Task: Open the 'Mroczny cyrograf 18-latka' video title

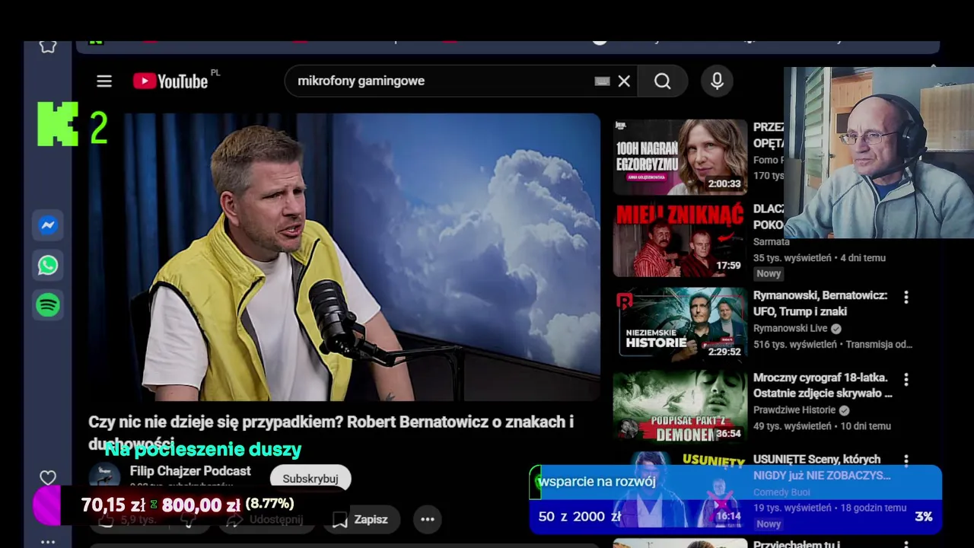Action: [823, 385]
